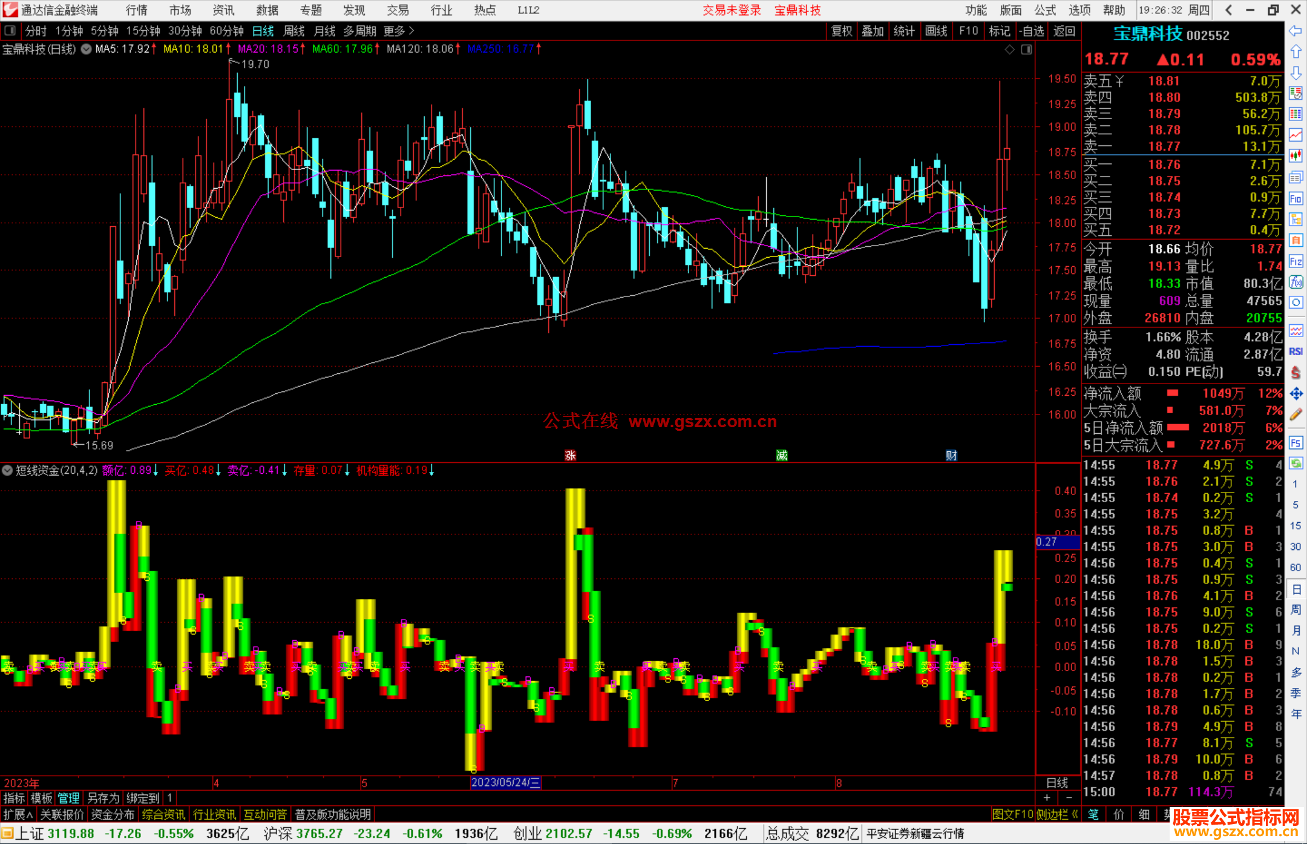Switch to the 周线 weekly period tab
Screen dimensions: 1307x844
click(294, 31)
